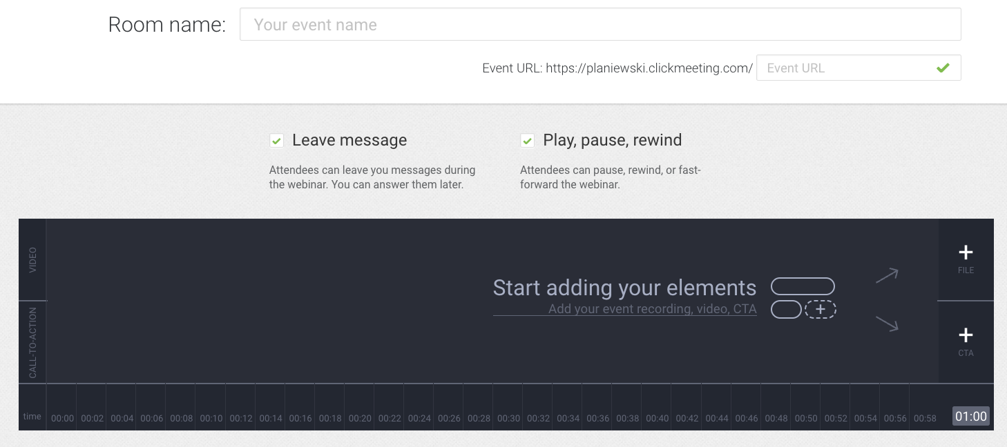Viewport: 1007px width, 447px height.
Task: Click the long rounded placeholder pill
Action: pos(803,286)
